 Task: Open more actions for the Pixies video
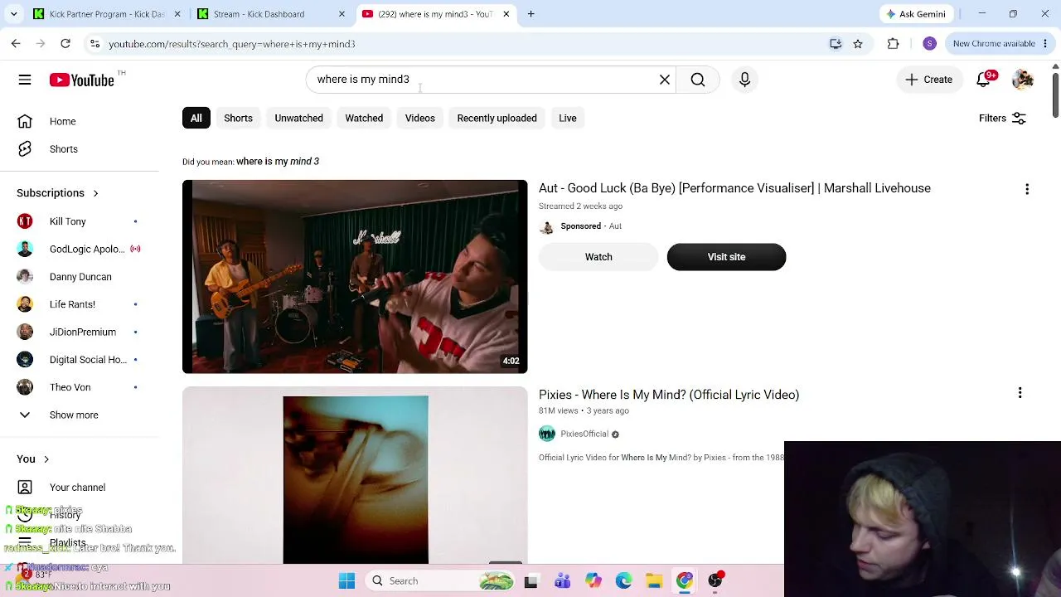tap(1020, 394)
